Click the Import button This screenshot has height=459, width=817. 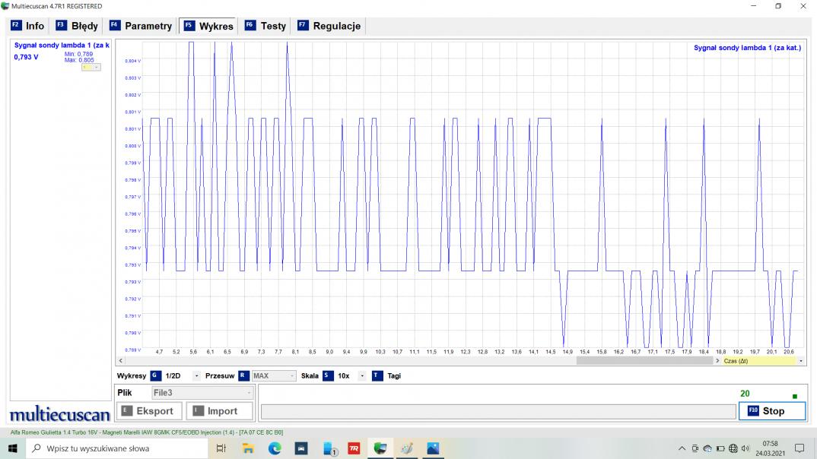[x=215, y=411]
